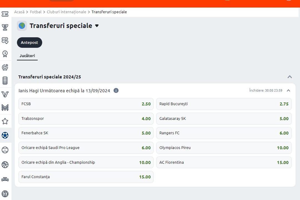Bet on Trabzonspor at 4.00
The width and height of the screenshot is (300, 200).
pyautogui.click(x=86, y=119)
